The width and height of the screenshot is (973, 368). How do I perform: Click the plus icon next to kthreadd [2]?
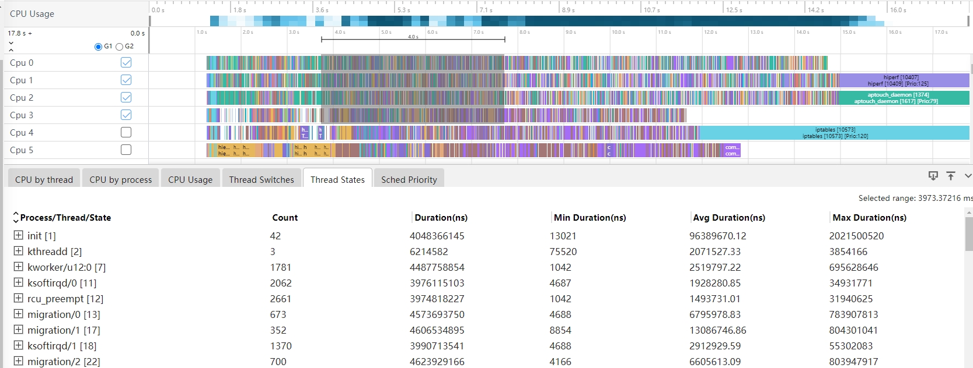tap(18, 251)
